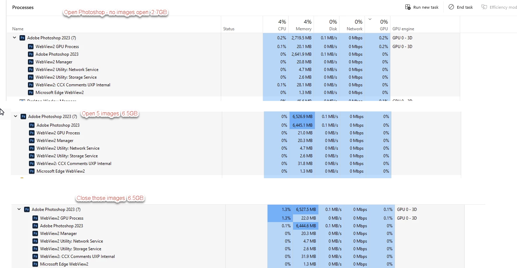
Task: Select 'WebView2: CCX Comments UXP Internal' name beside 31.9 MB
Action: point(77,257)
